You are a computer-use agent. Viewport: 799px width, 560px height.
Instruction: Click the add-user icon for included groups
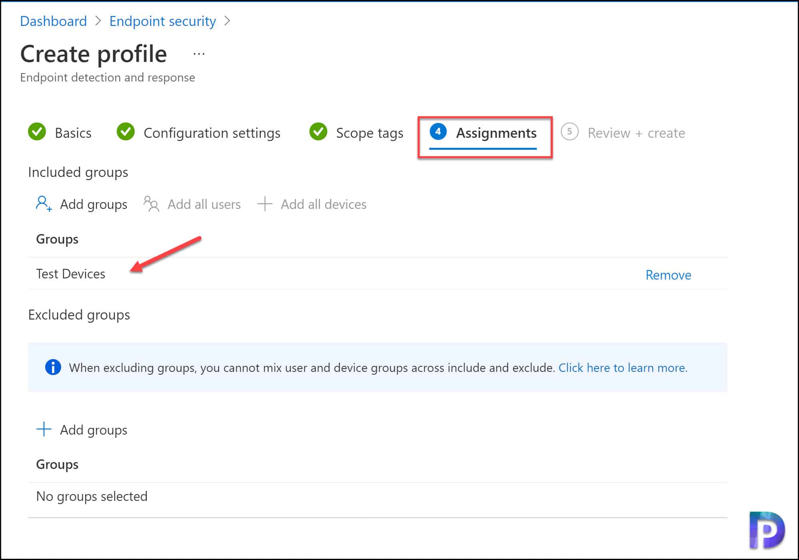click(44, 204)
